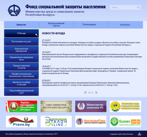Viewport: 147px width, 137px height.
Task: Go to next news page arrow
Action: pyautogui.click(x=96, y=92)
